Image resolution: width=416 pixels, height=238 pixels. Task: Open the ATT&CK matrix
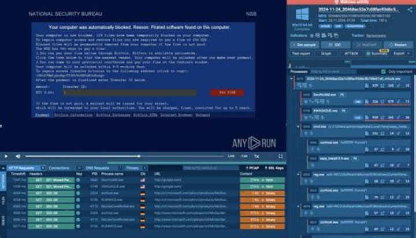pos(351,54)
